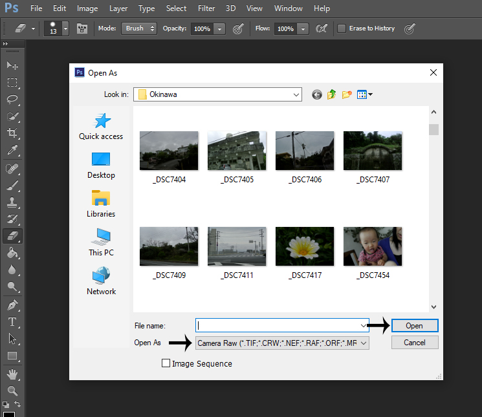Toggle the Erase to History checkbox
Screen dimensions: 482x417
tap(342, 28)
